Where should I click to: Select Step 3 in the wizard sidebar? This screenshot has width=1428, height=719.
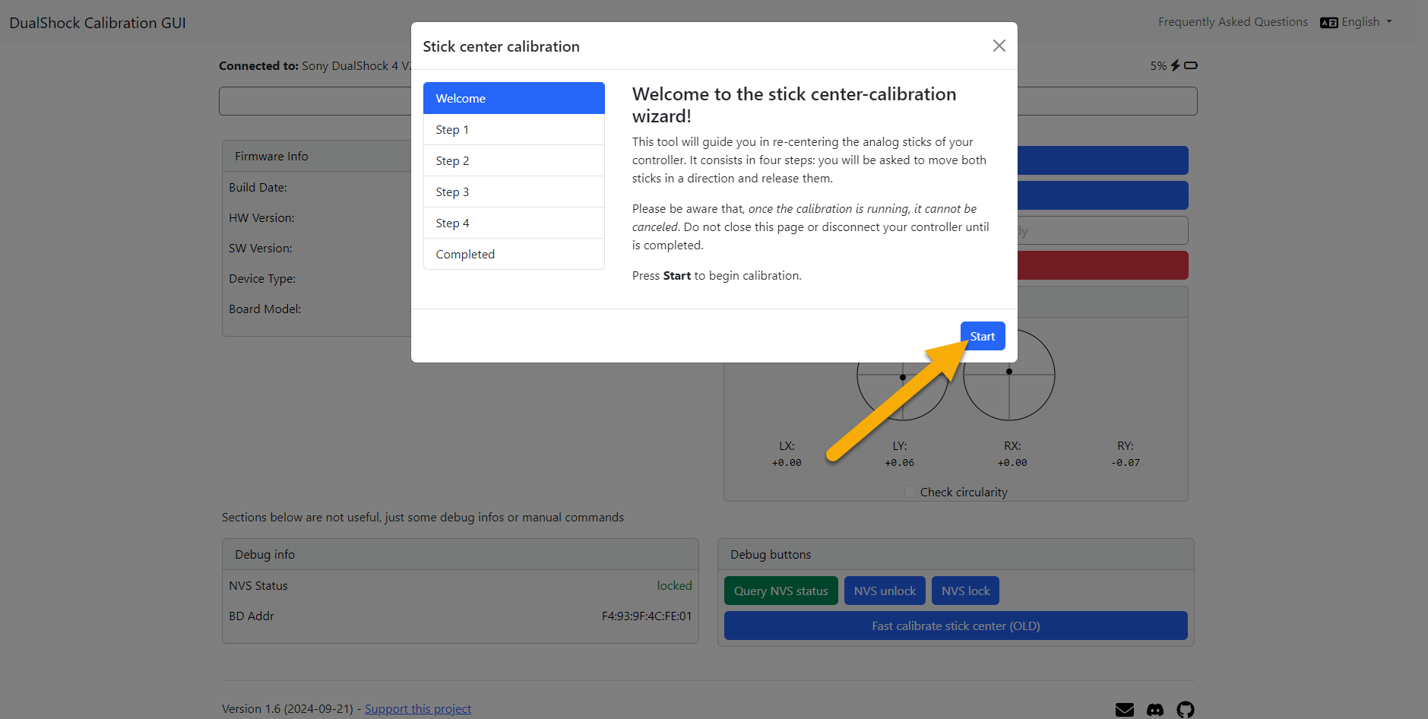click(514, 192)
